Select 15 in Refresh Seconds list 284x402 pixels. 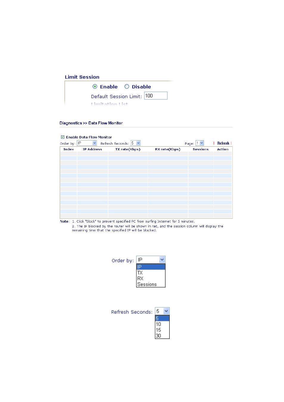click(162, 330)
